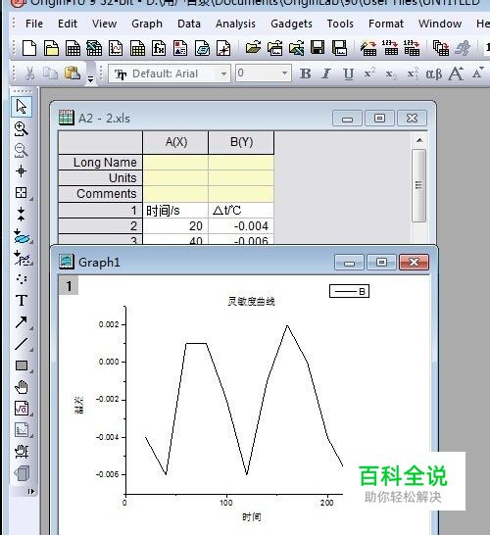Toggle Underline formatting
The height and width of the screenshot is (535, 490).
point(348,73)
